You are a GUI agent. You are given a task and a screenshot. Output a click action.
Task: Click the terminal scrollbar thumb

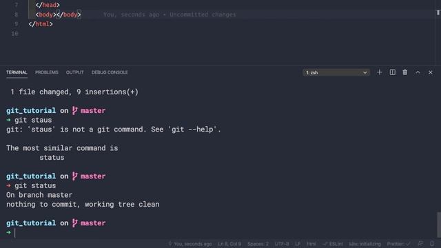tap(438, 225)
